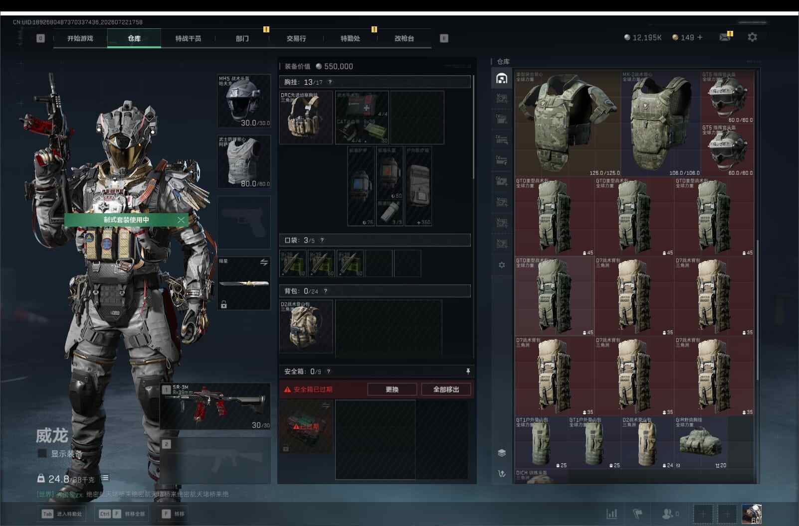
Task: Select warehouse MK-2 armor 106.0/106.0
Action: tap(660, 124)
